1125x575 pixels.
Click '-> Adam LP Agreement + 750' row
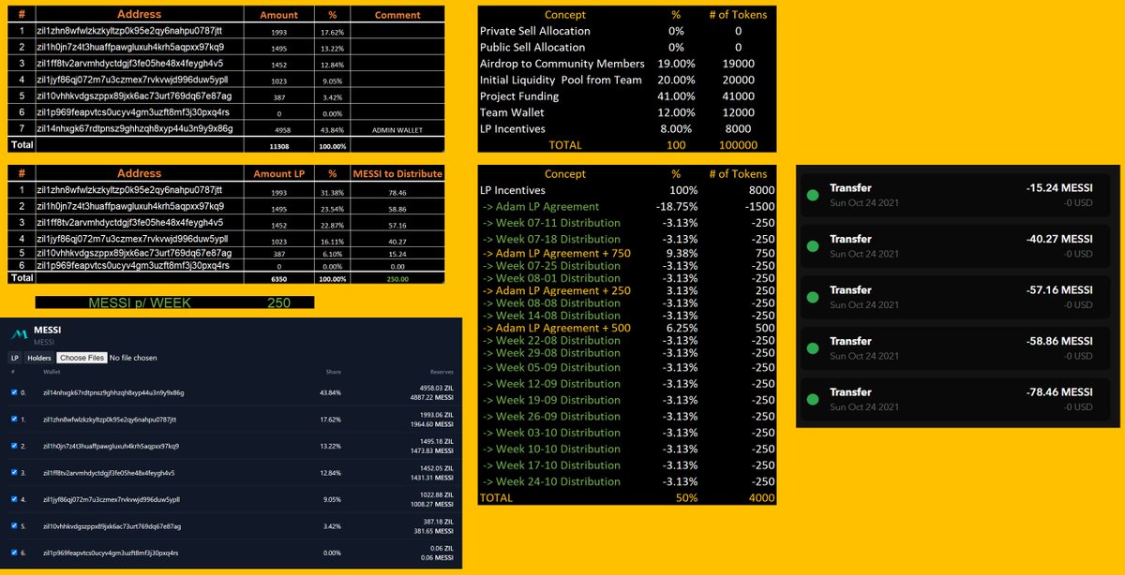click(556, 253)
